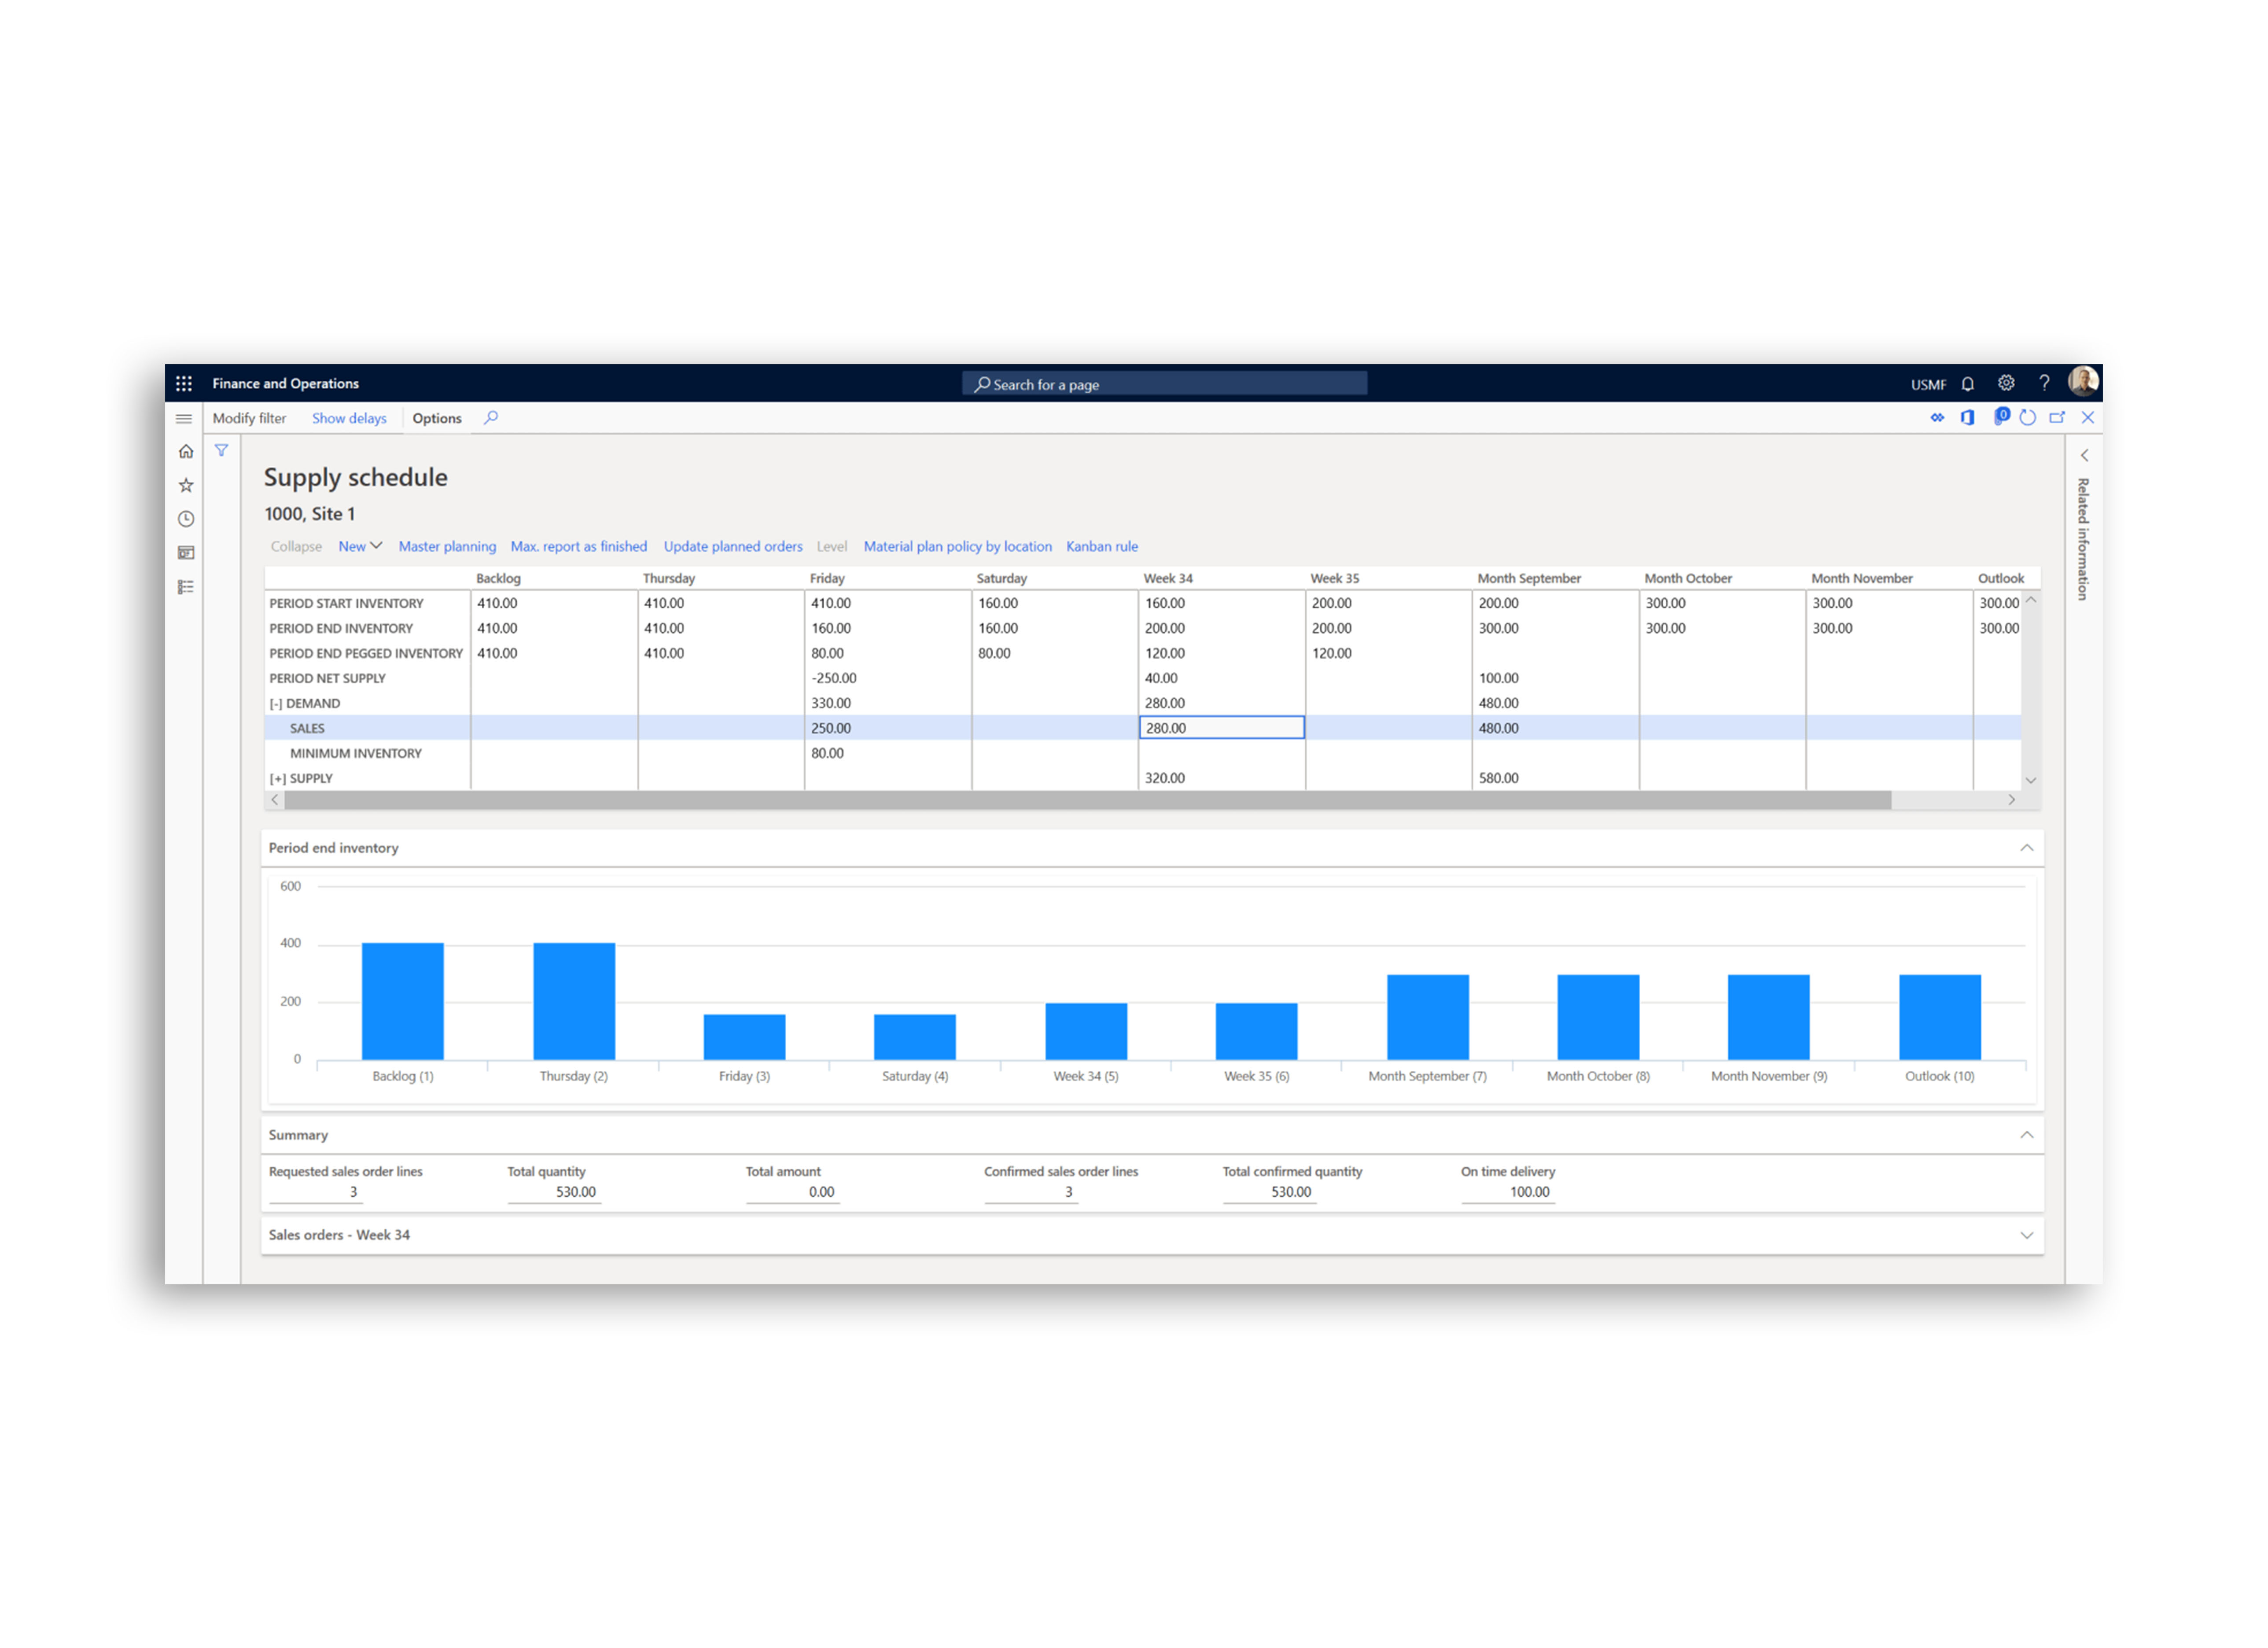Expand the New dropdown
Viewport: 2268px width, 1648px height.
(x=360, y=546)
